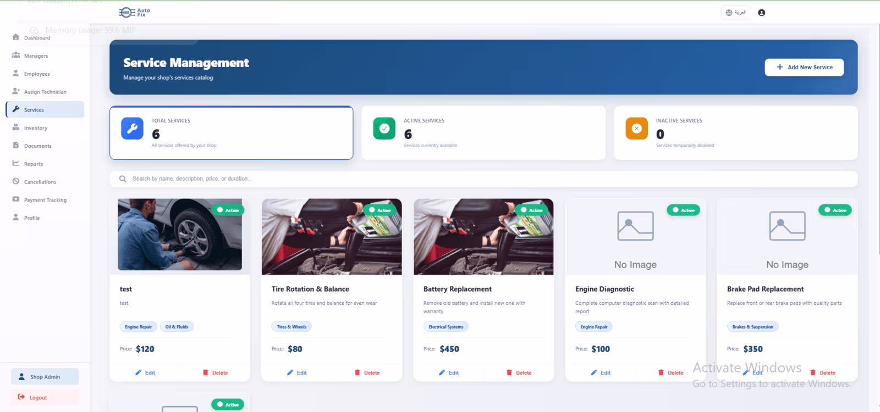This screenshot has width=880, height=412.
Task: Open Managers in the sidebar
Action: coord(45,56)
